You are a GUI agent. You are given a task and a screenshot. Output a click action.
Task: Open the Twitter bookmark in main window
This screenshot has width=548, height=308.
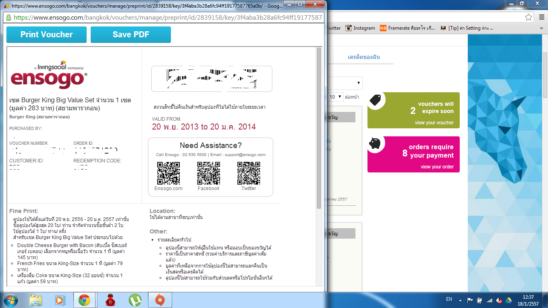click(334, 28)
